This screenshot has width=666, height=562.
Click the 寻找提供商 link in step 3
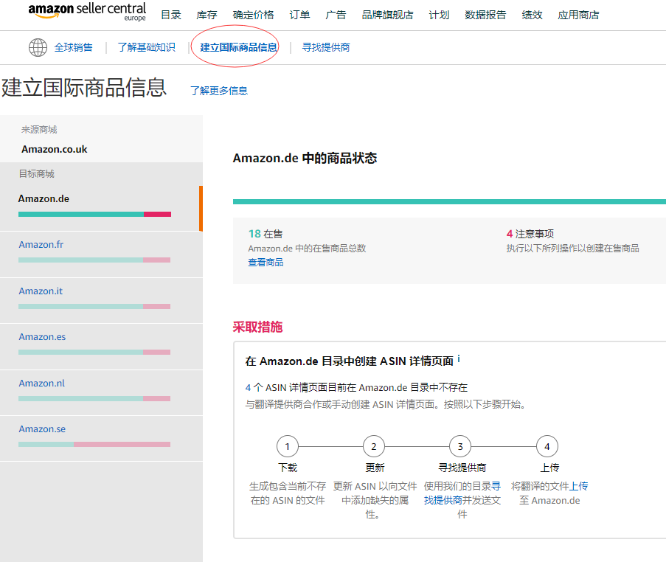pyautogui.click(x=462, y=493)
